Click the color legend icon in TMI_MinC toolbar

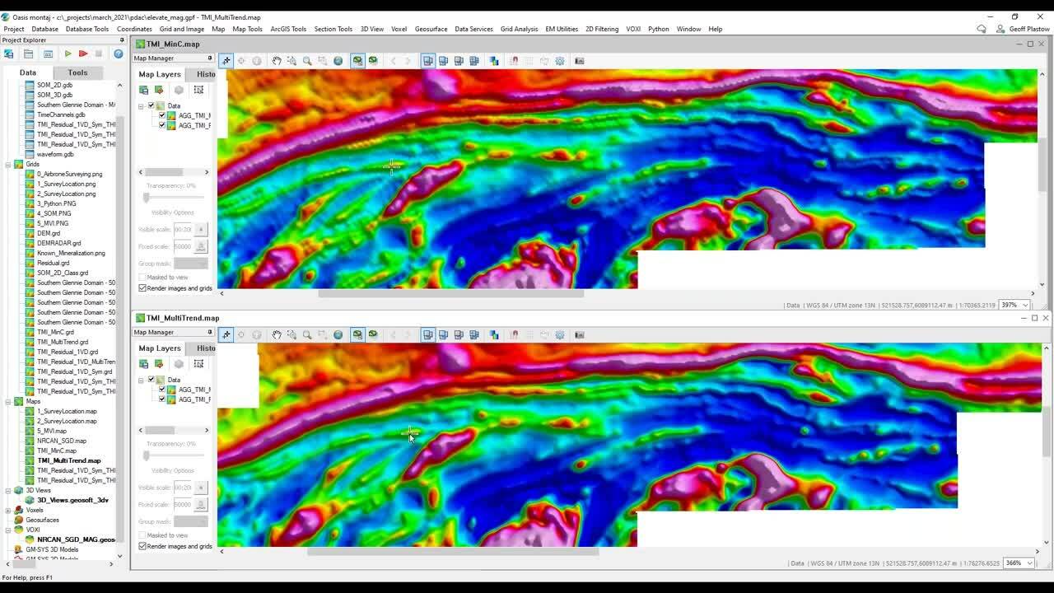pos(493,60)
